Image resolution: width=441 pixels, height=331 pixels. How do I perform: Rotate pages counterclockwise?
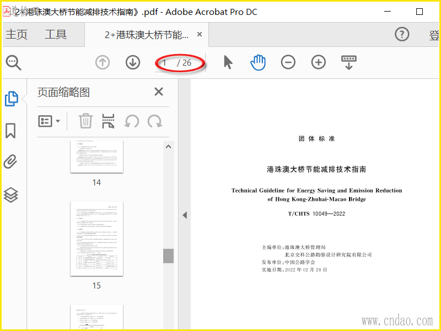coord(132,121)
